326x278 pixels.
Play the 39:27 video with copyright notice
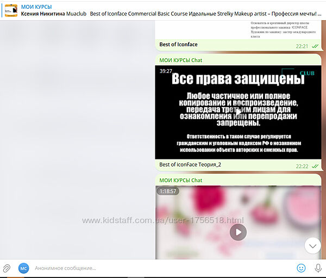(x=237, y=112)
